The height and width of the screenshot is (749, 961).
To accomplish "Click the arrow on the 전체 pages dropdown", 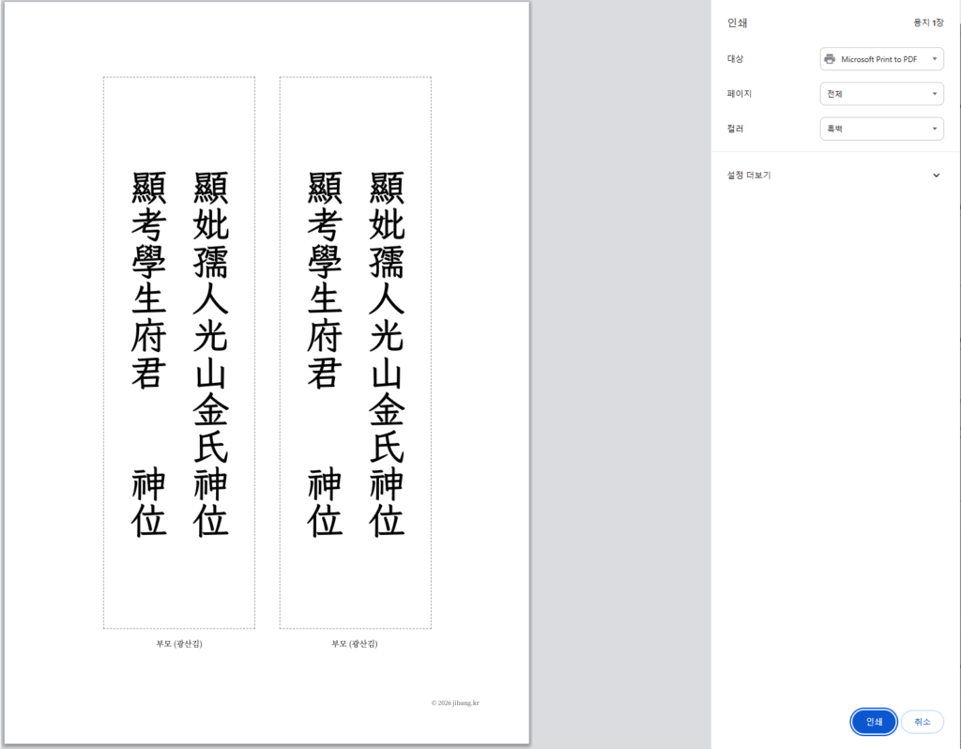I will tap(935, 94).
